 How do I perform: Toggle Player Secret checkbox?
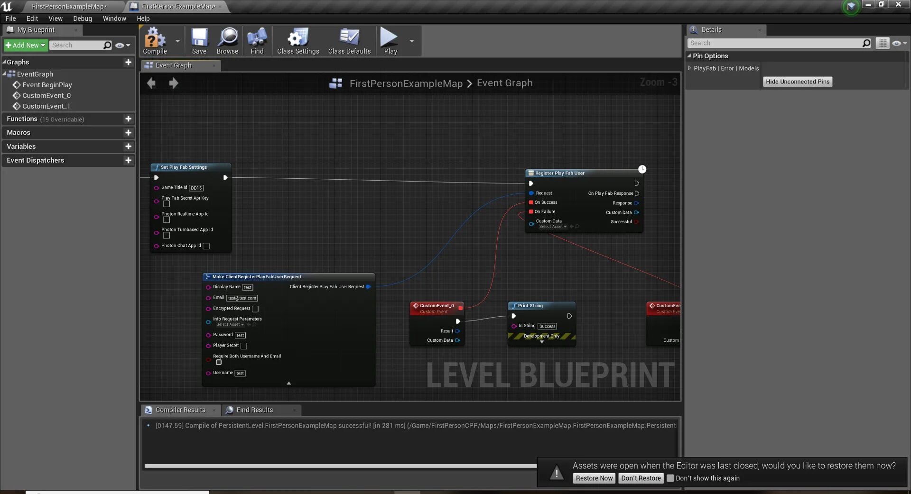click(x=244, y=346)
